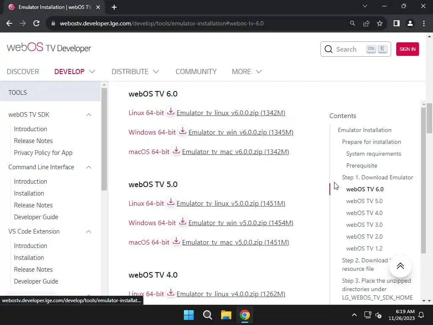Image resolution: width=433 pixels, height=325 pixels.
Task: Click download icon for Emulator_tv_win_v5.0.0.zip
Action: click(x=183, y=221)
